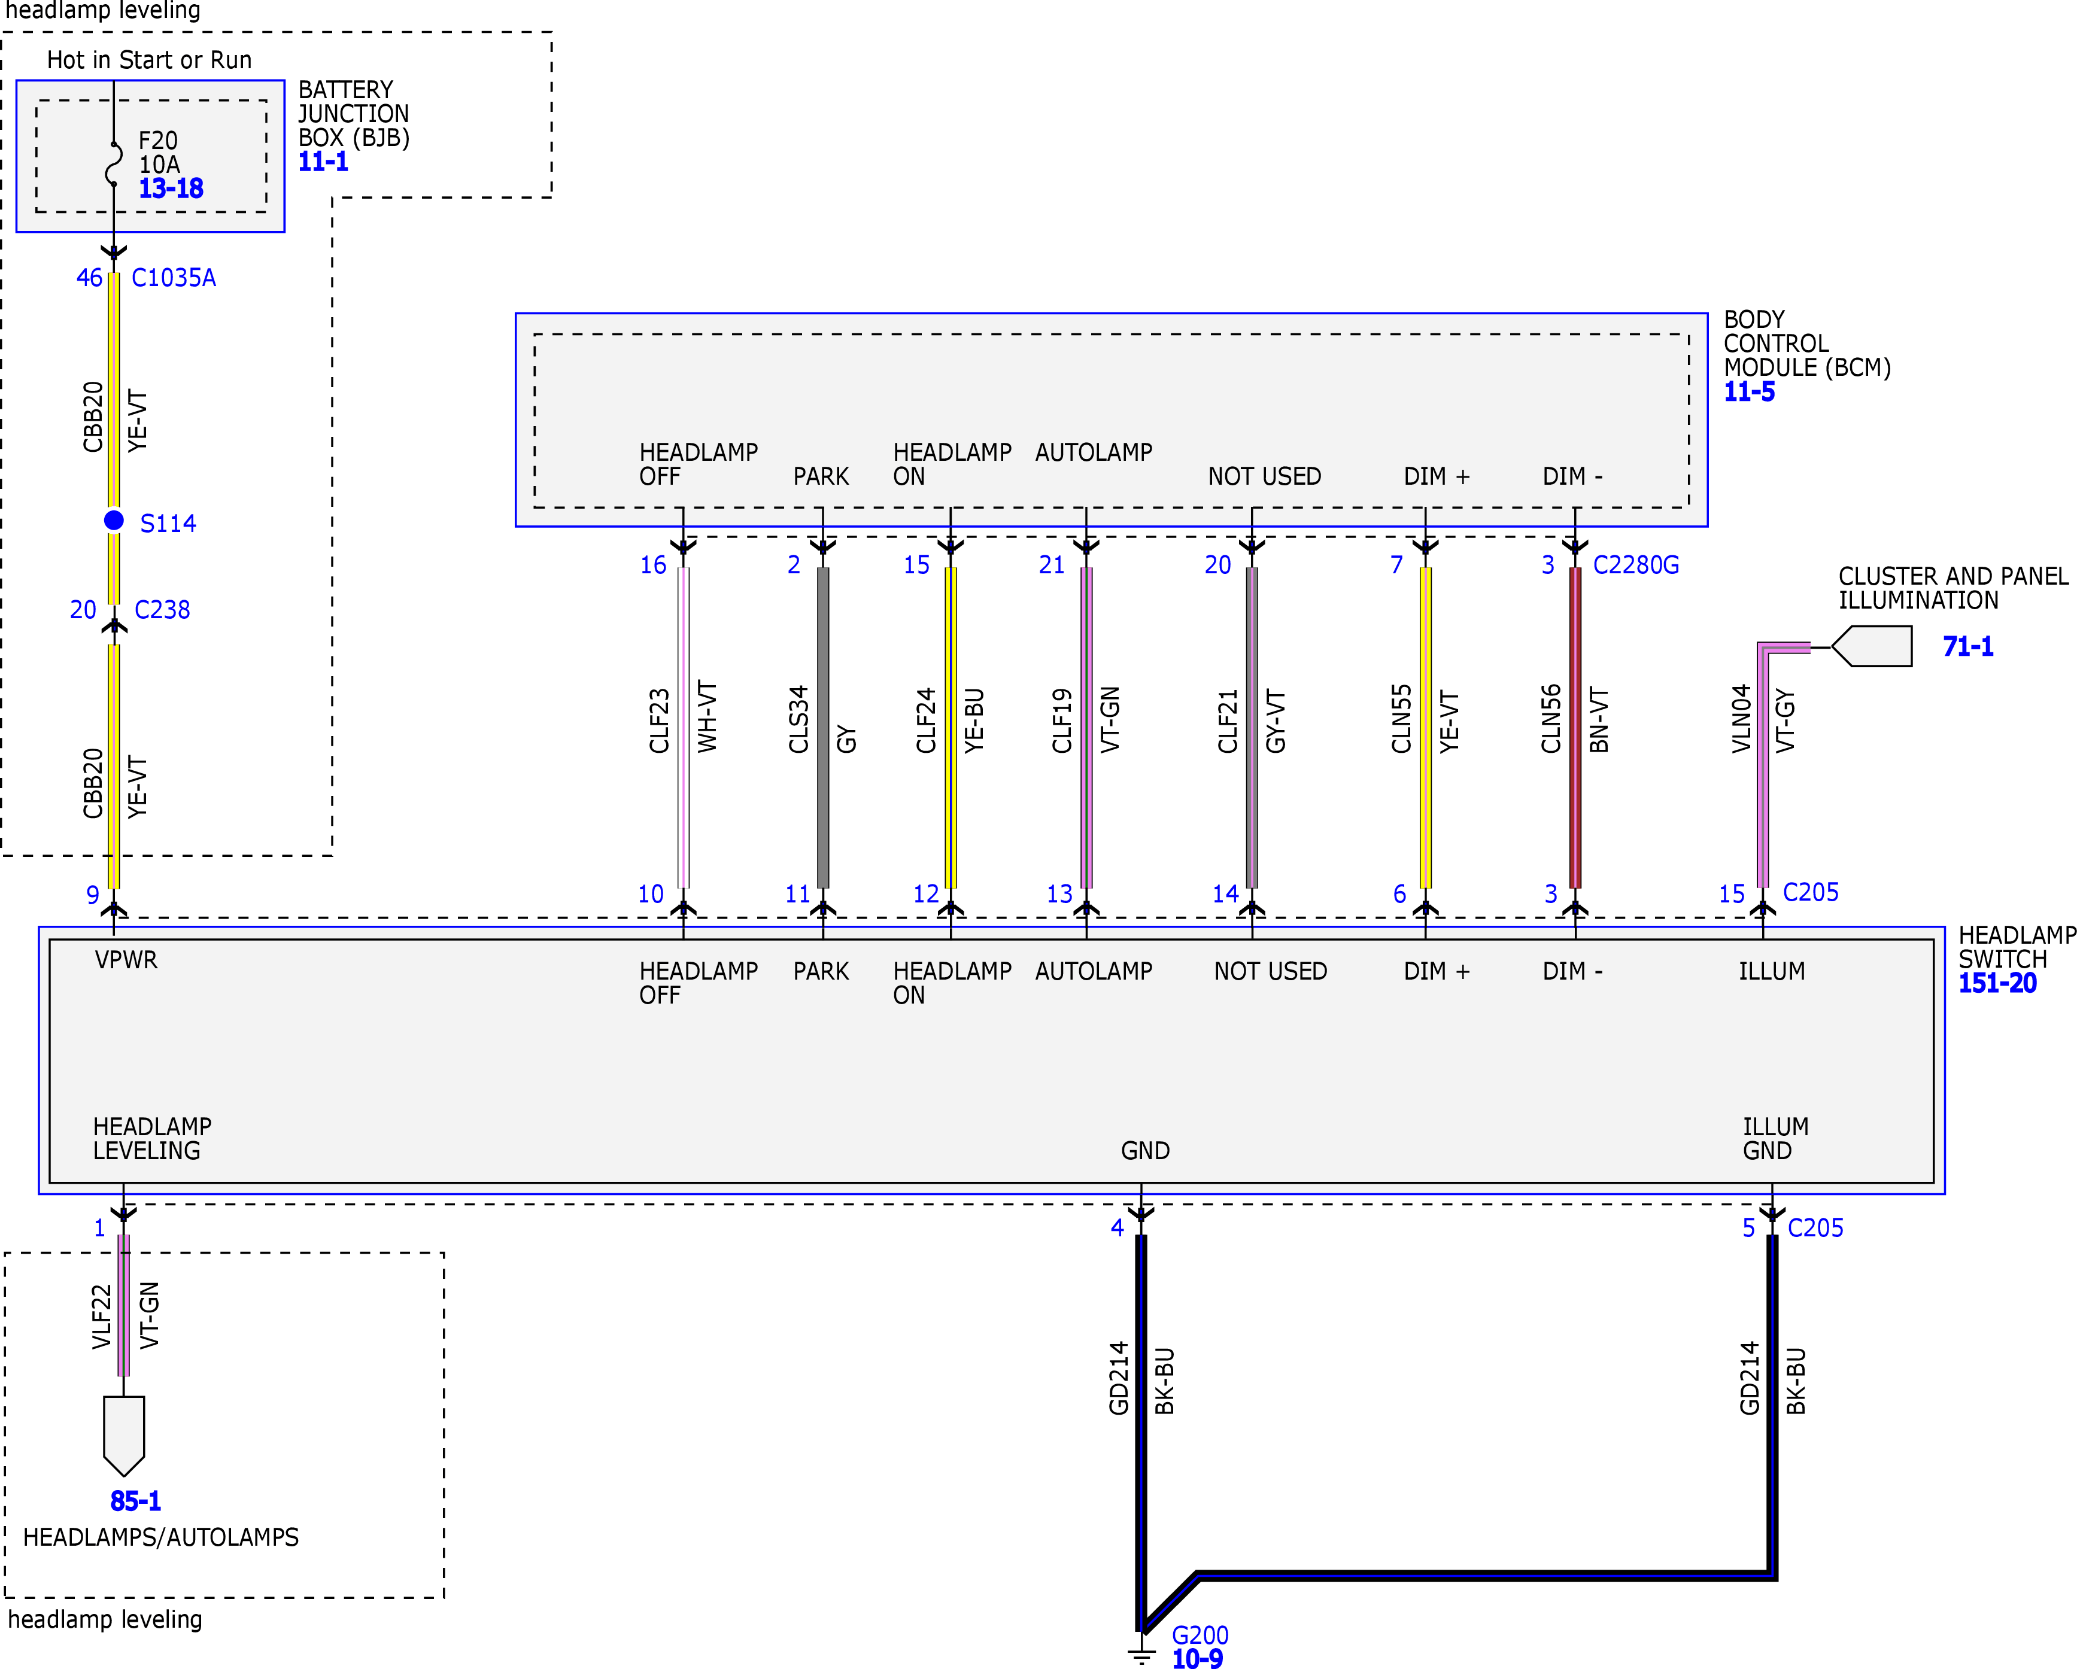Select connector label C1035A
Viewport: 2077px width, 1669px height.
tap(174, 278)
